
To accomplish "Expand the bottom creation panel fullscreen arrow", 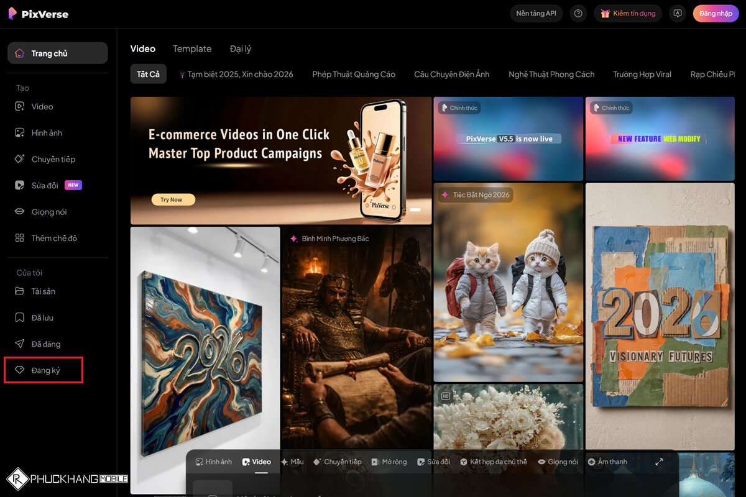I will (x=659, y=462).
